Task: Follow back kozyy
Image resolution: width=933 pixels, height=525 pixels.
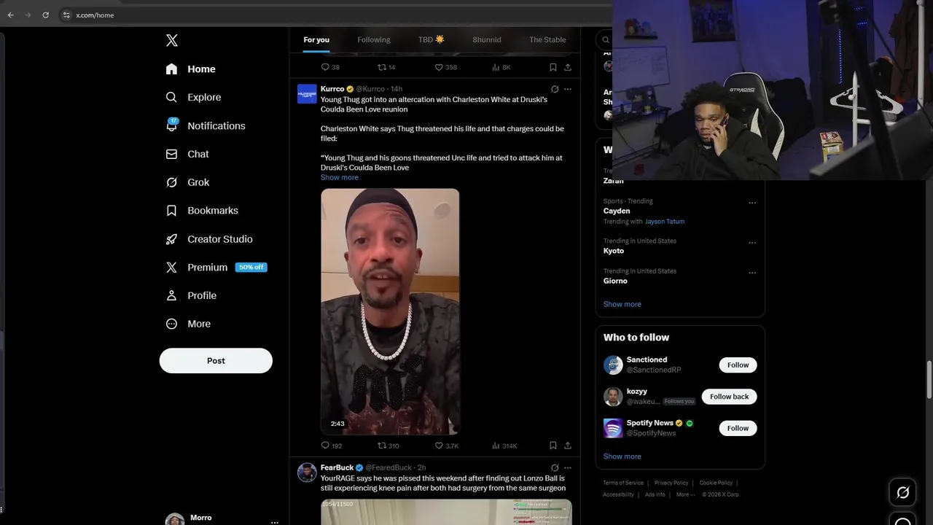Action: pyautogui.click(x=729, y=397)
